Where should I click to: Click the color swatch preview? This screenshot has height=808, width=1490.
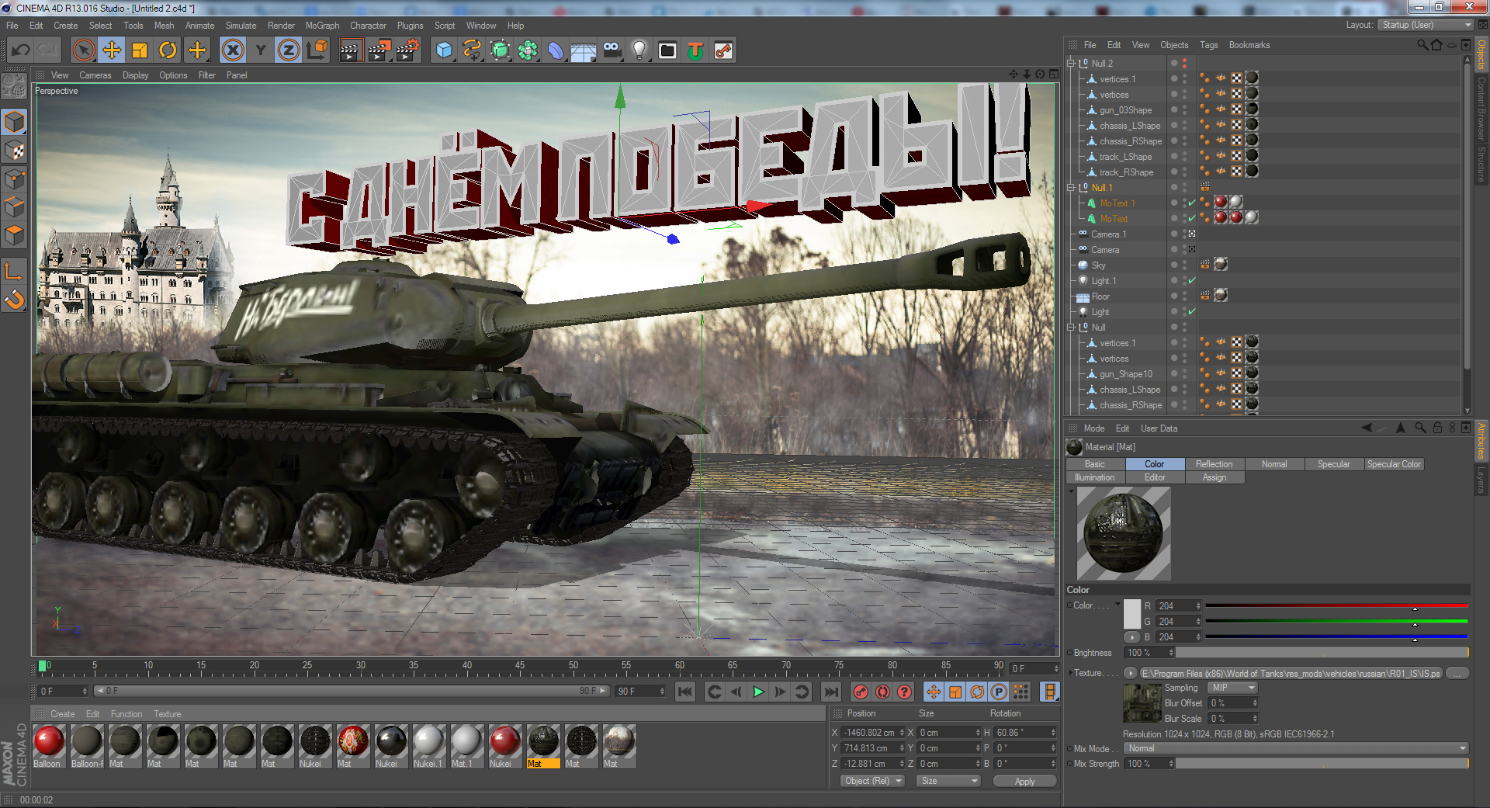pyautogui.click(x=1132, y=614)
